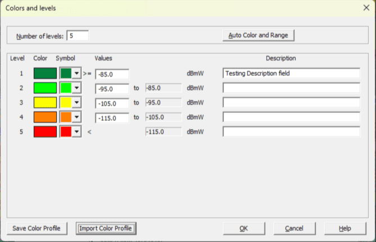Screen dimensions: 376x242
Task: Click the Level 1 value field showing -85.0
Action: (112, 74)
